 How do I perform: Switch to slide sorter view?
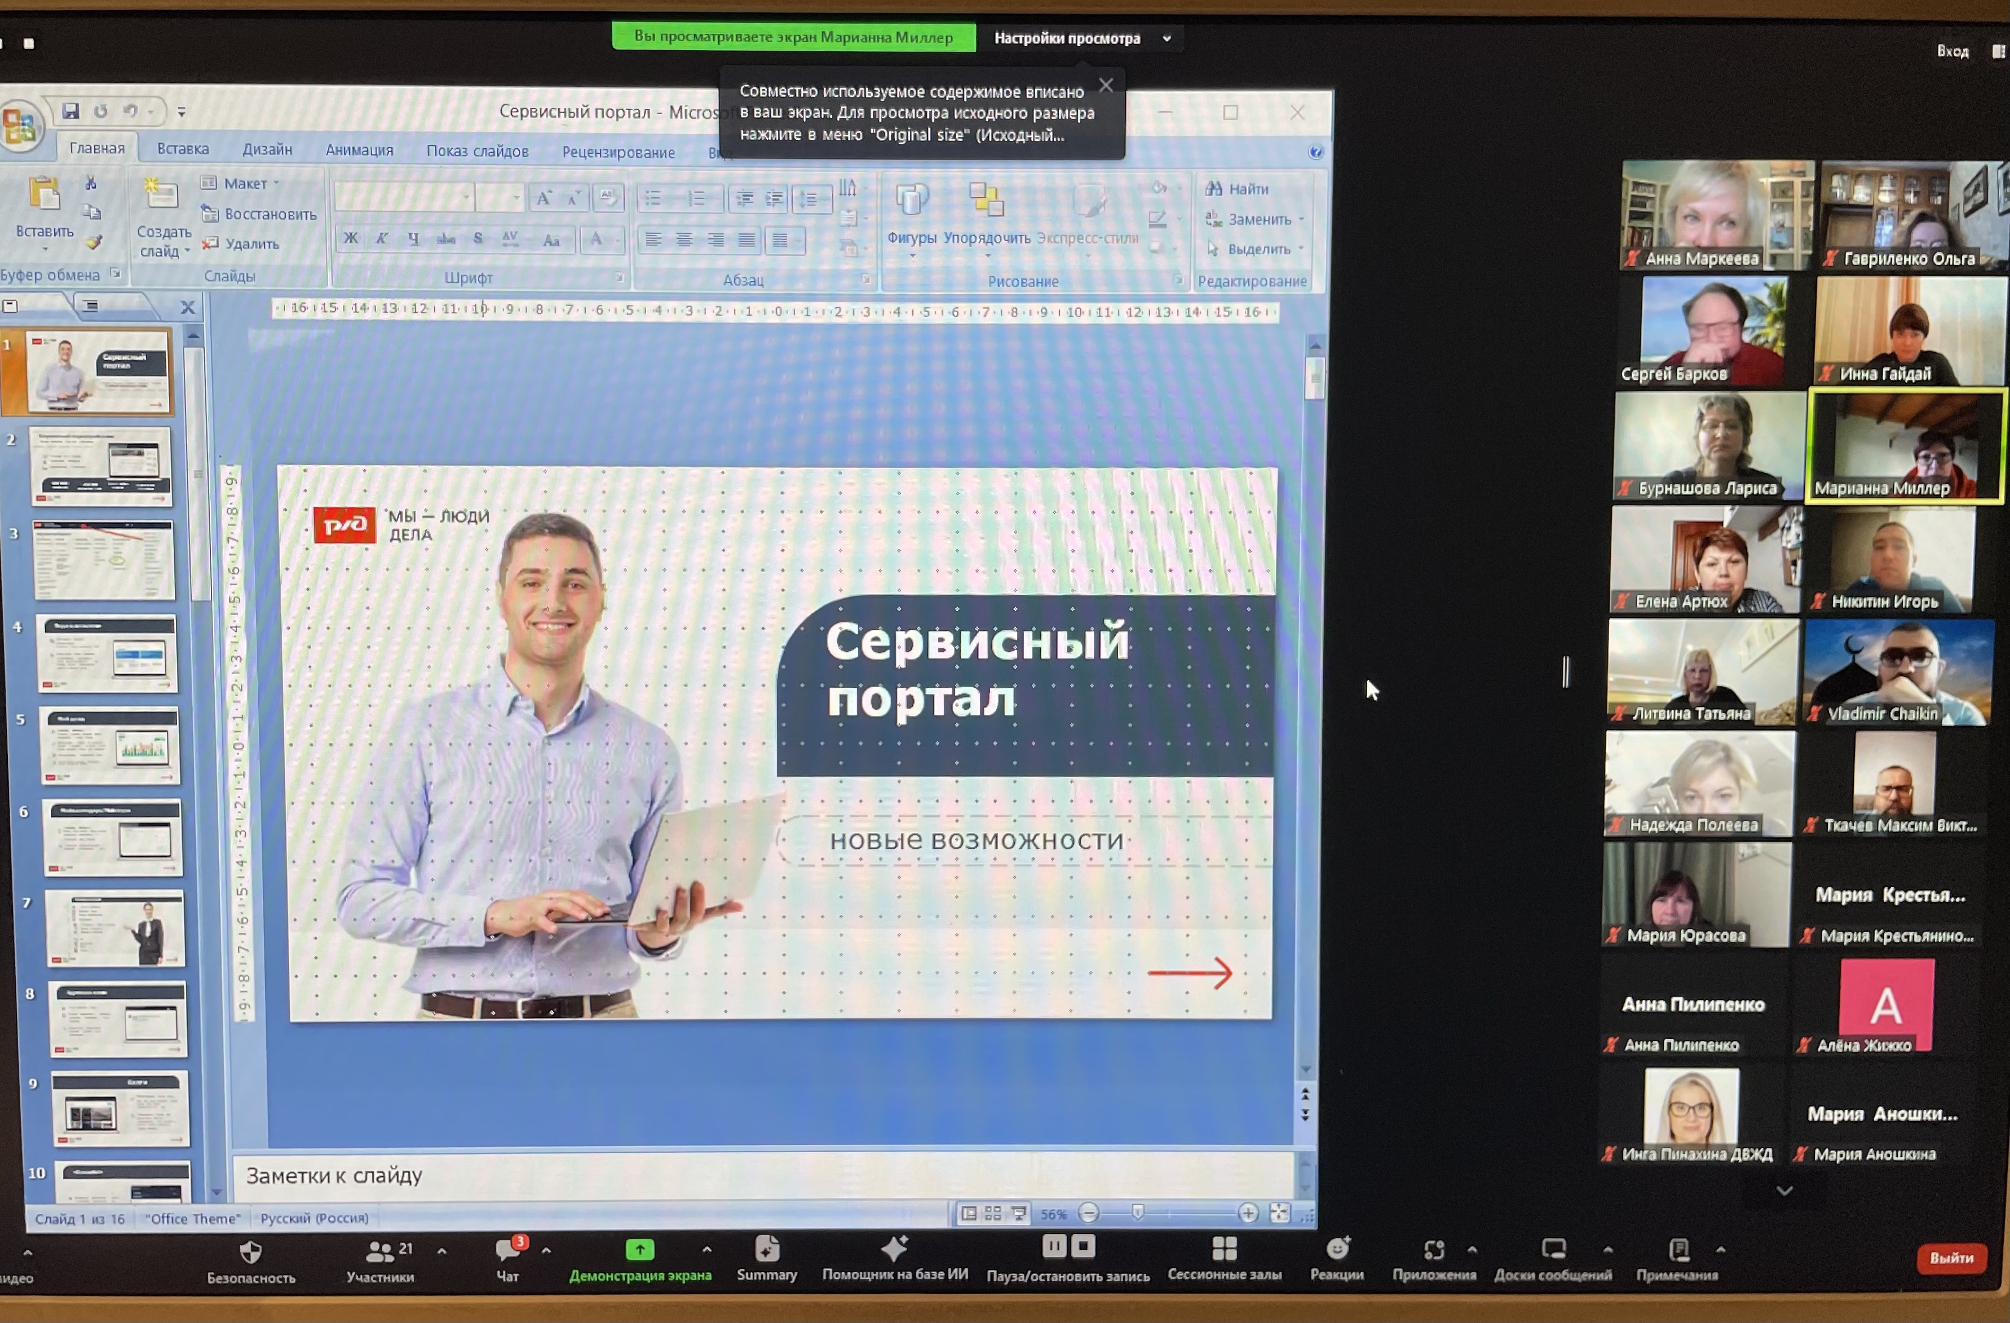(x=993, y=1213)
